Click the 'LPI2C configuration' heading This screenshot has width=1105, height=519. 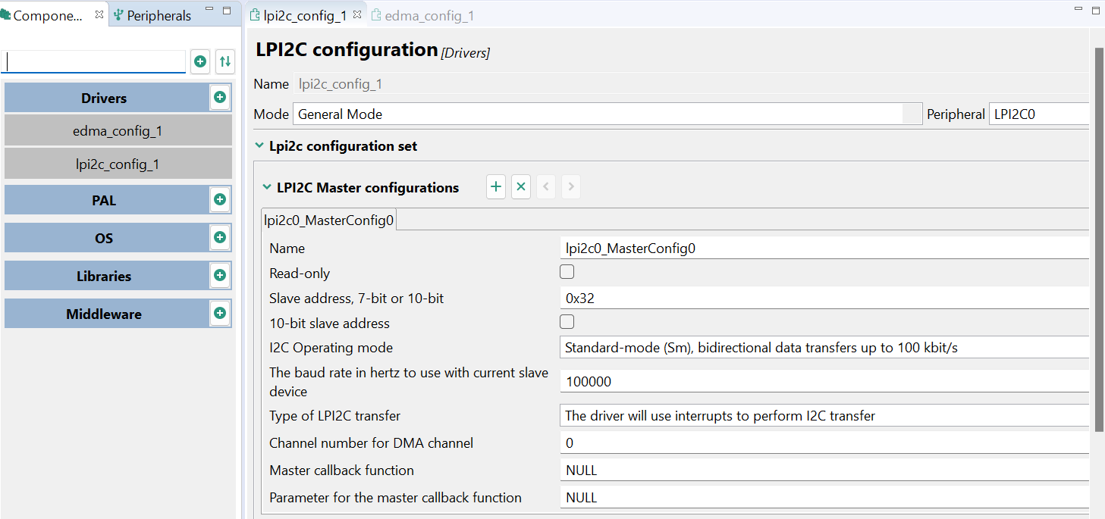[x=347, y=49]
